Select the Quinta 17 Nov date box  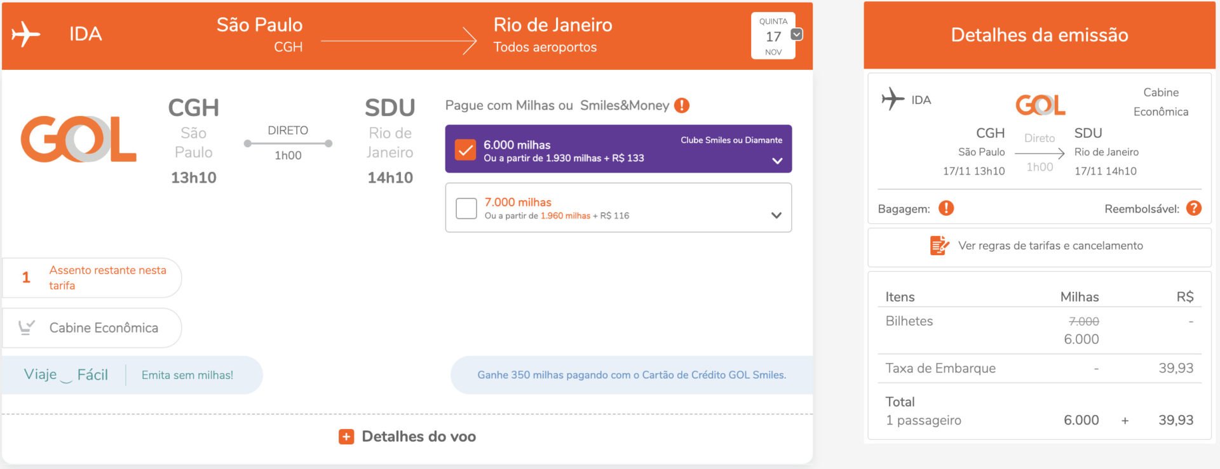click(773, 36)
